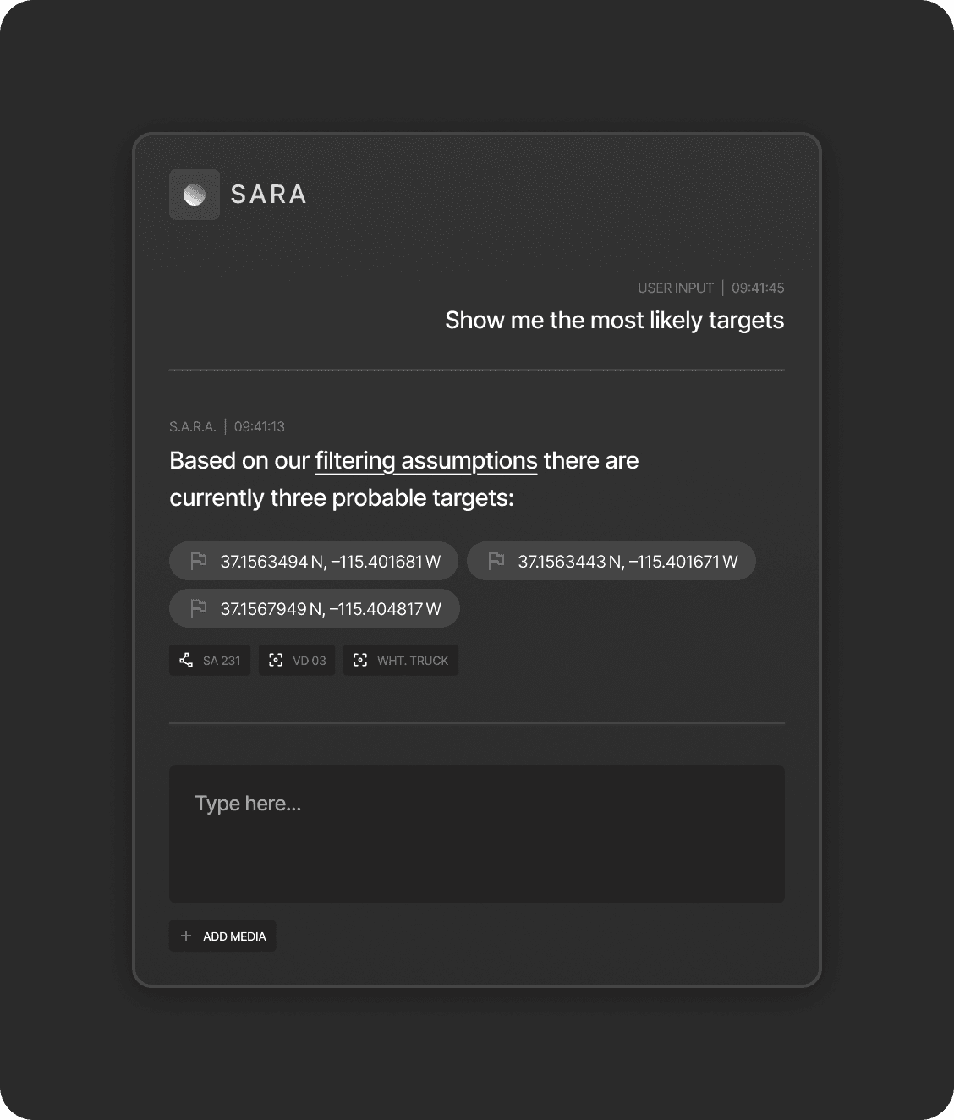
Task: Click the crosshair target icon on the VD 03 chip
Action: [x=277, y=660]
